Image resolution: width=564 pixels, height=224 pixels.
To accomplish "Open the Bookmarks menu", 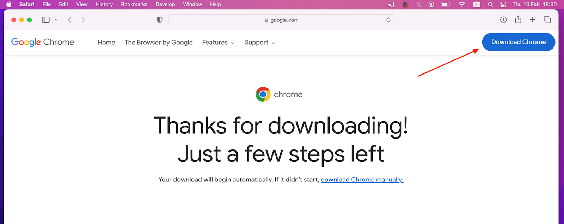I will [x=134, y=4].
